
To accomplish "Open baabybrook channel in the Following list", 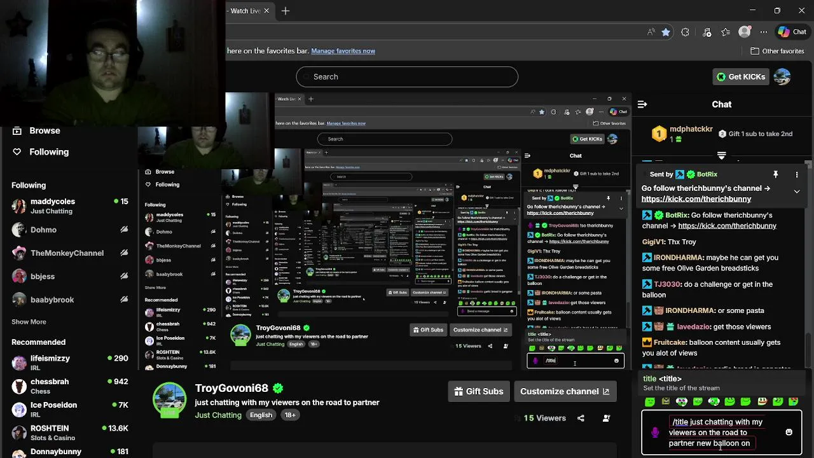I will click(x=70, y=300).
